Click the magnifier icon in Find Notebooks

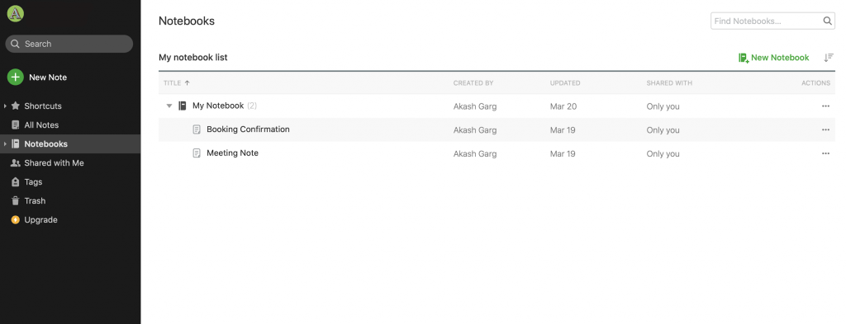(827, 21)
